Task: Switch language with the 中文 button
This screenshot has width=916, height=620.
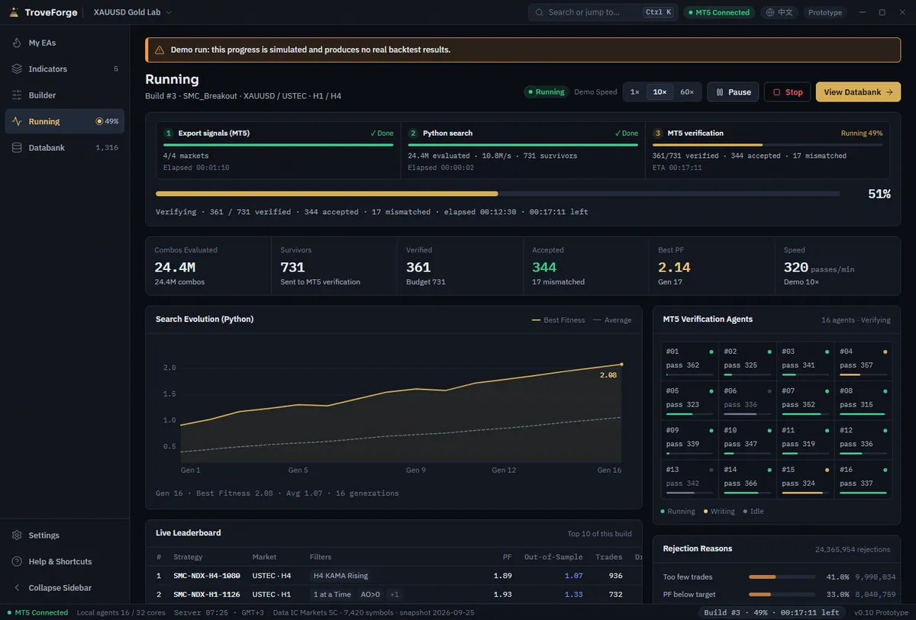Action: 780,12
